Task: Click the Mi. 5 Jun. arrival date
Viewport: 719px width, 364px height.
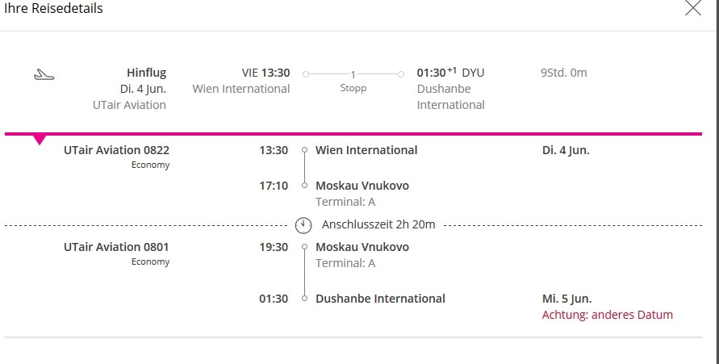Action: pyautogui.click(x=572, y=299)
